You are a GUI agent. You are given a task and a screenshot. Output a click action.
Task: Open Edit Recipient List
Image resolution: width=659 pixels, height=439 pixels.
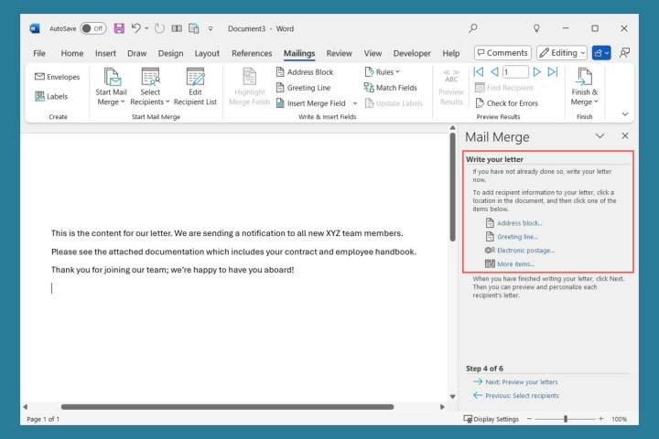click(196, 87)
